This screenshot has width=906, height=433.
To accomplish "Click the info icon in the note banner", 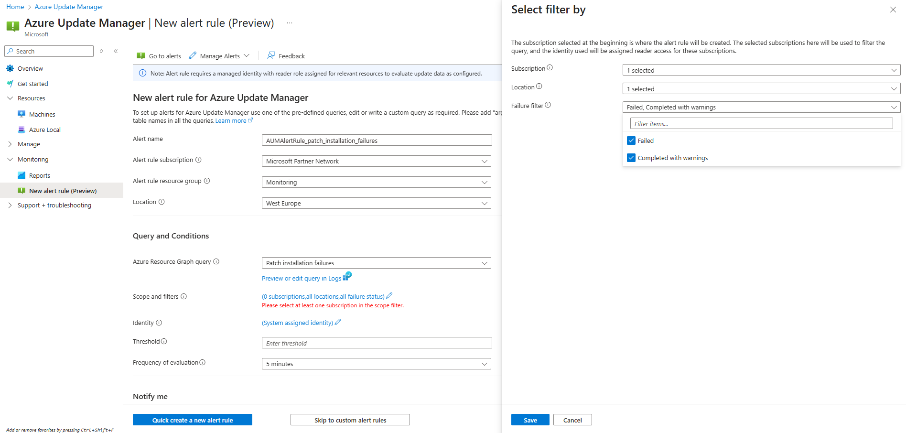I will point(142,73).
